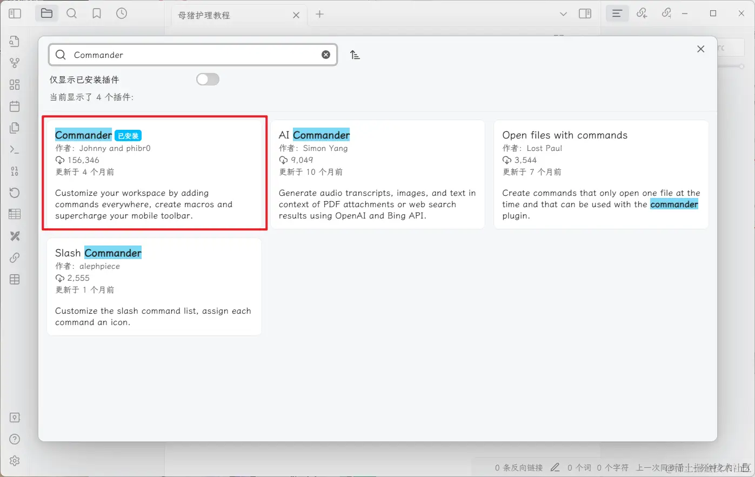The height and width of the screenshot is (477, 755).
Task: Toggle 仅显示已安装插件 switch
Action: 208,79
